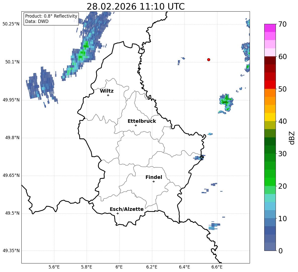Click the 49.8°N latitude label

[x=12, y=138]
